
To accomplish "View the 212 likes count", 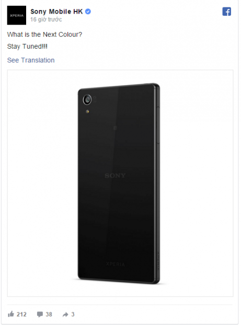I will click(x=21, y=315).
